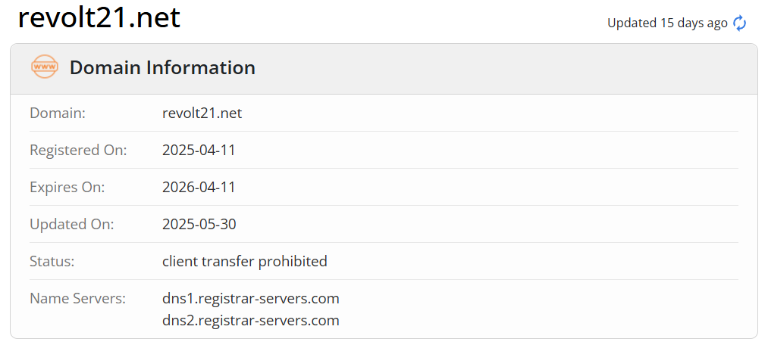Click the "Name Servers:" label
Image resolution: width=768 pixels, height=345 pixels.
[x=77, y=298]
